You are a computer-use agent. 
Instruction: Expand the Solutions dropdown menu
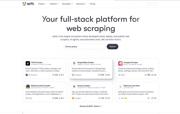coord(54,4)
